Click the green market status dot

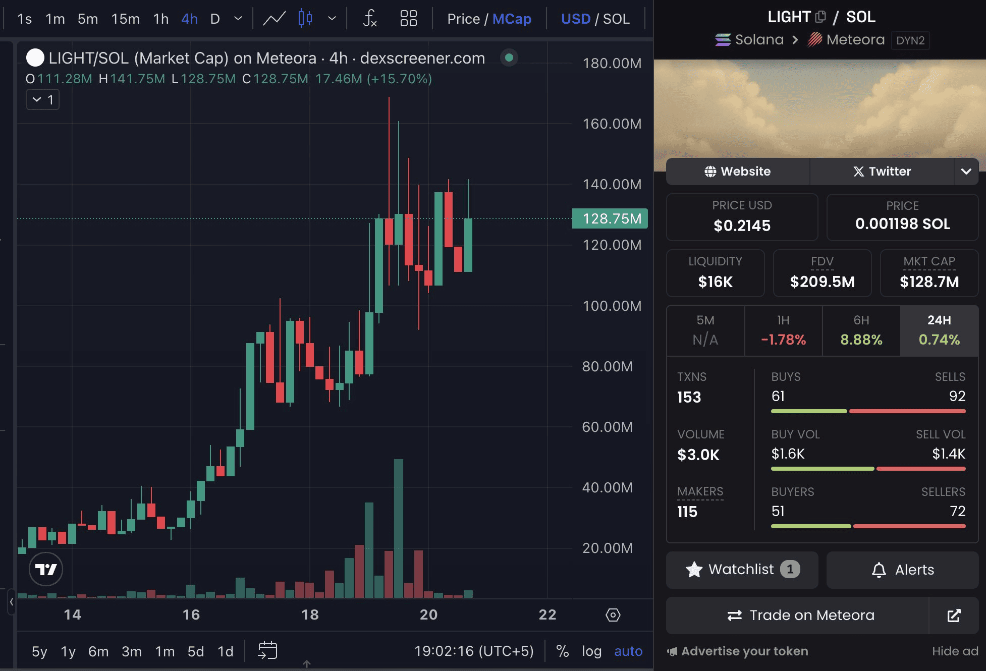509,58
